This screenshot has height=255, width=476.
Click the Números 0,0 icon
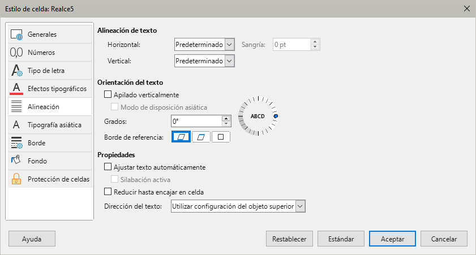(x=16, y=53)
